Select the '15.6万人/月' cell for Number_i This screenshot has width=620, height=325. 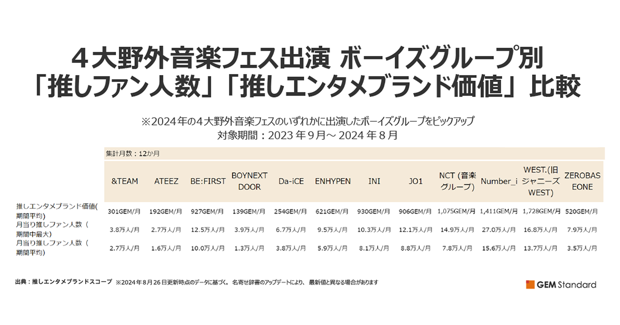pyautogui.click(x=499, y=248)
